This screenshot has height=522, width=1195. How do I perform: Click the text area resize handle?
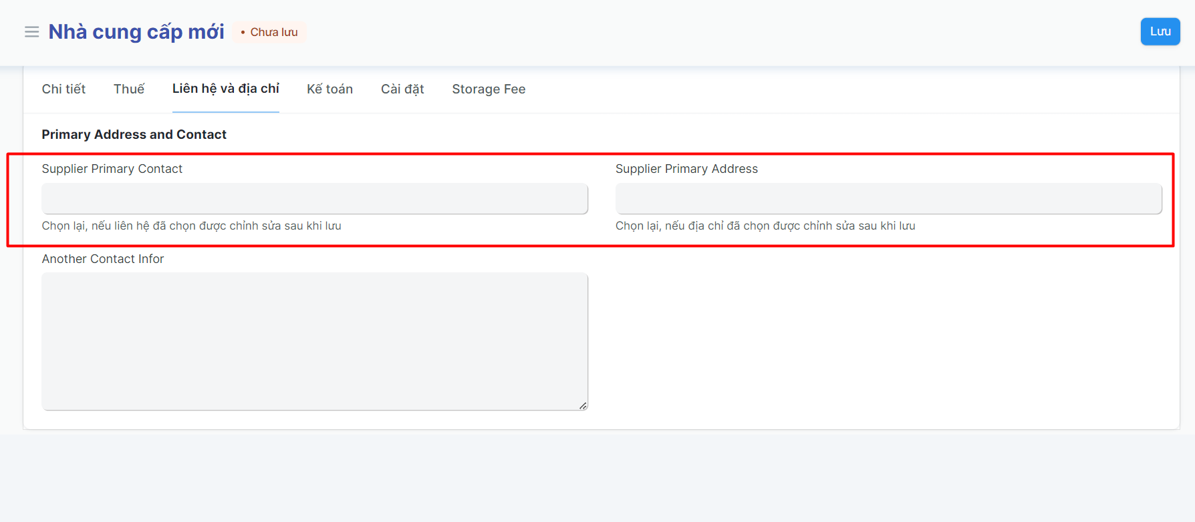click(x=583, y=405)
